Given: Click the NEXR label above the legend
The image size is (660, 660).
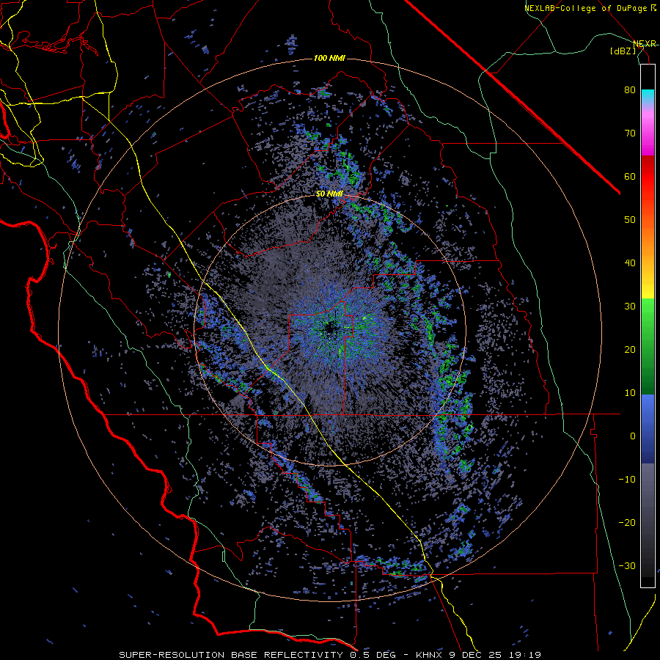Looking at the screenshot, I should [x=645, y=44].
